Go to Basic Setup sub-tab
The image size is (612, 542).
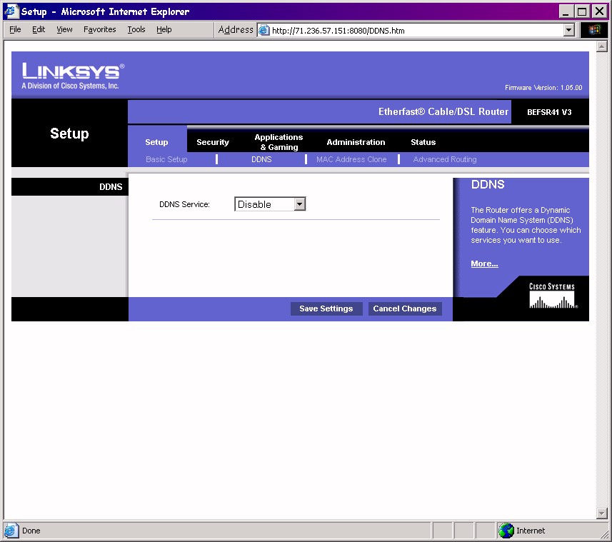click(166, 159)
